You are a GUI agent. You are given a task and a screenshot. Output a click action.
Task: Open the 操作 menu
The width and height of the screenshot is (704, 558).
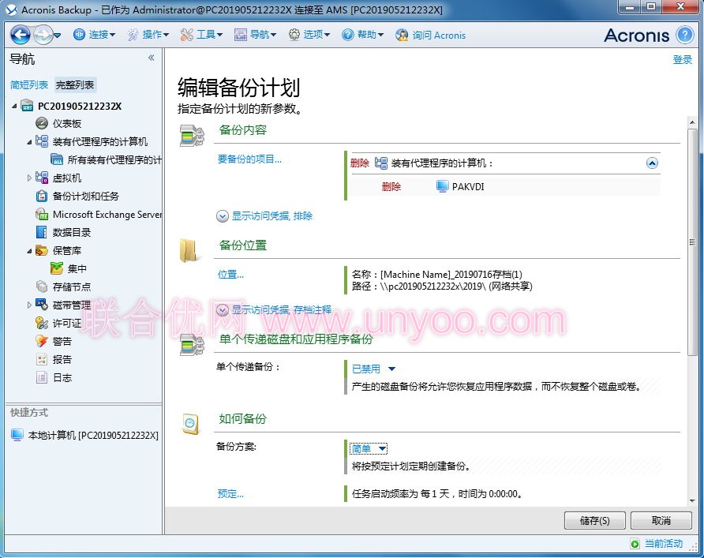(x=148, y=35)
